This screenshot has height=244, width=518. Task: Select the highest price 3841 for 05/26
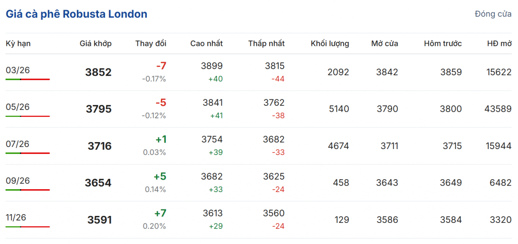212,103
